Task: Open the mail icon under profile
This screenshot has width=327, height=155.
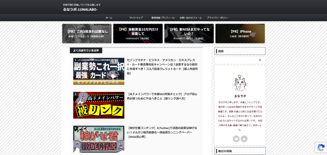Action: [236, 139]
